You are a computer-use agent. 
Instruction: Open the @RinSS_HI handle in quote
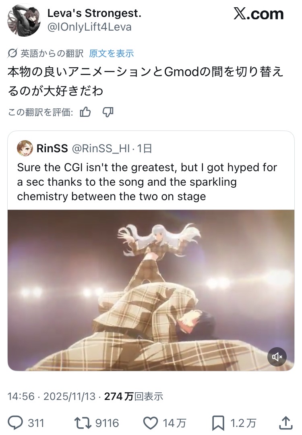[101, 148]
